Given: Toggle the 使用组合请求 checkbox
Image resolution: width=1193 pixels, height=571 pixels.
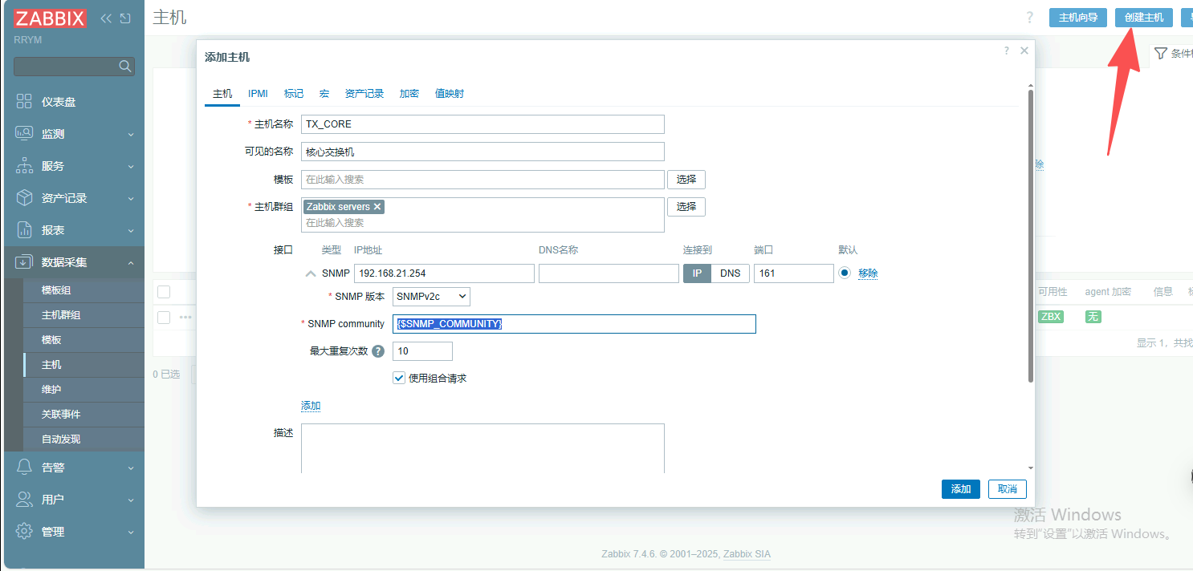Looking at the screenshot, I should [399, 378].
